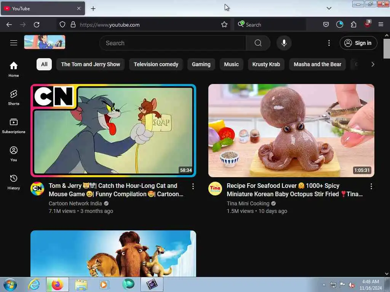390x292 pixels.
Task: Open the Windows Start menu
Action: [10, 284]
